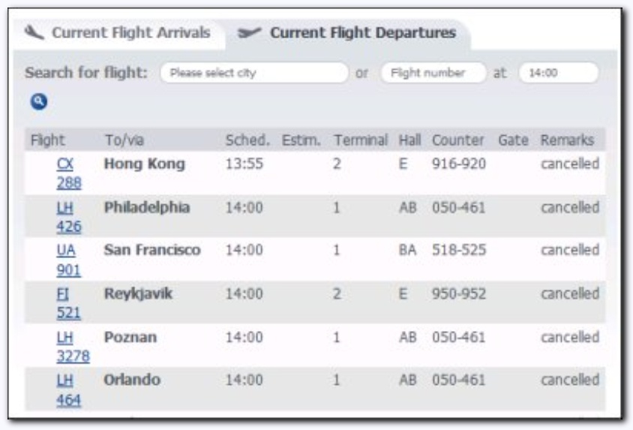Image resolution: width=633 pixels, height=430 pixels.
Task: Click the Flight number input field
Action: pos(433,73)
